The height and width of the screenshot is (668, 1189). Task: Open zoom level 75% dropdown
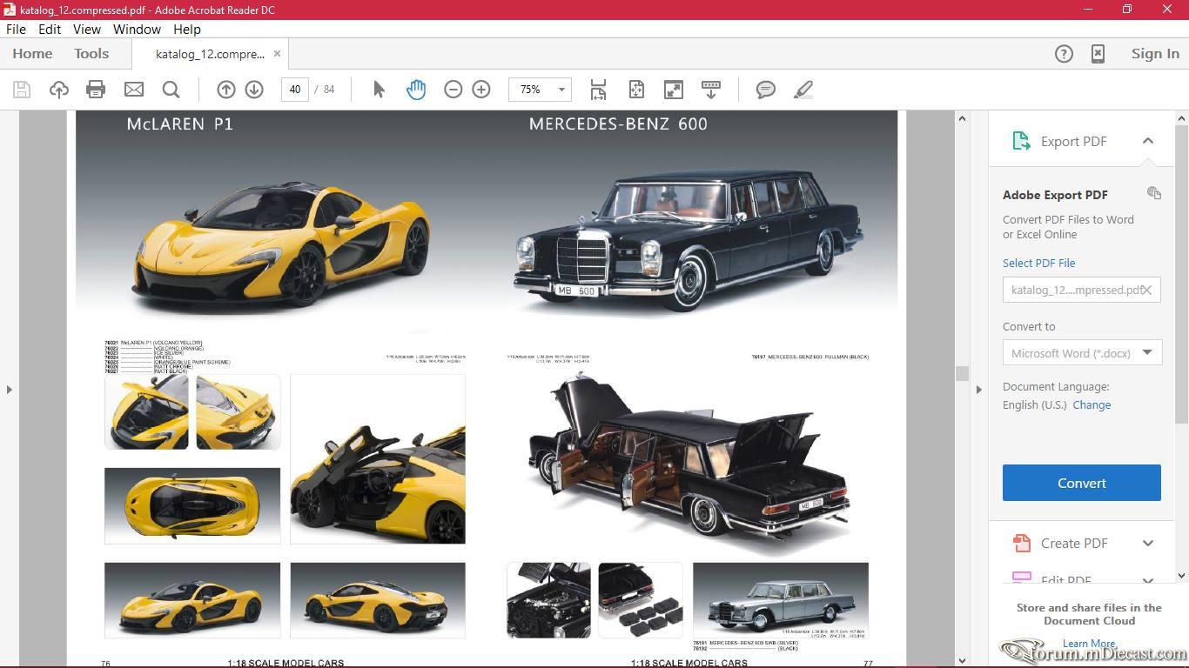click(562, 90)
